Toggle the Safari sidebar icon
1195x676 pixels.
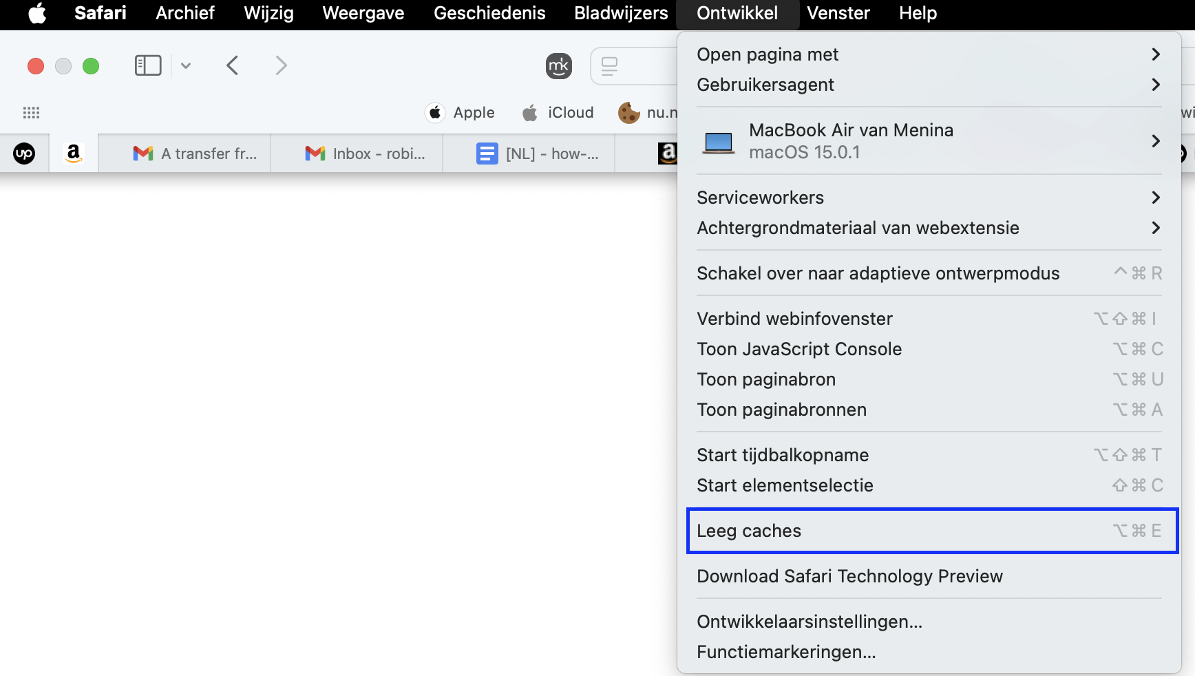click(x=147, y=65)
